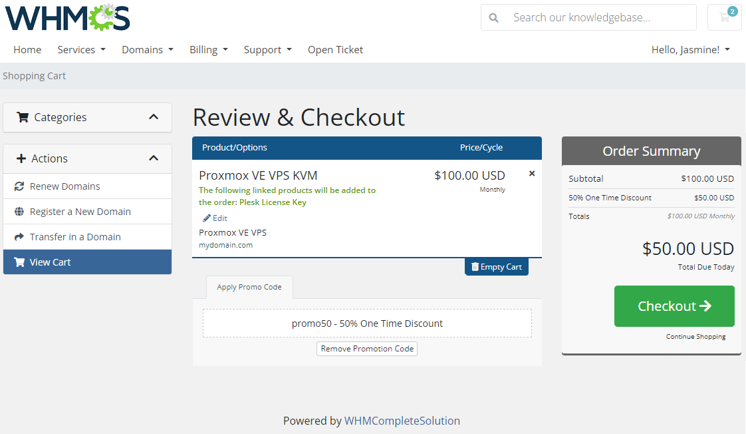746x434 pixels.
Task: Select View Cart in sidebar
Action: point(88,262)
